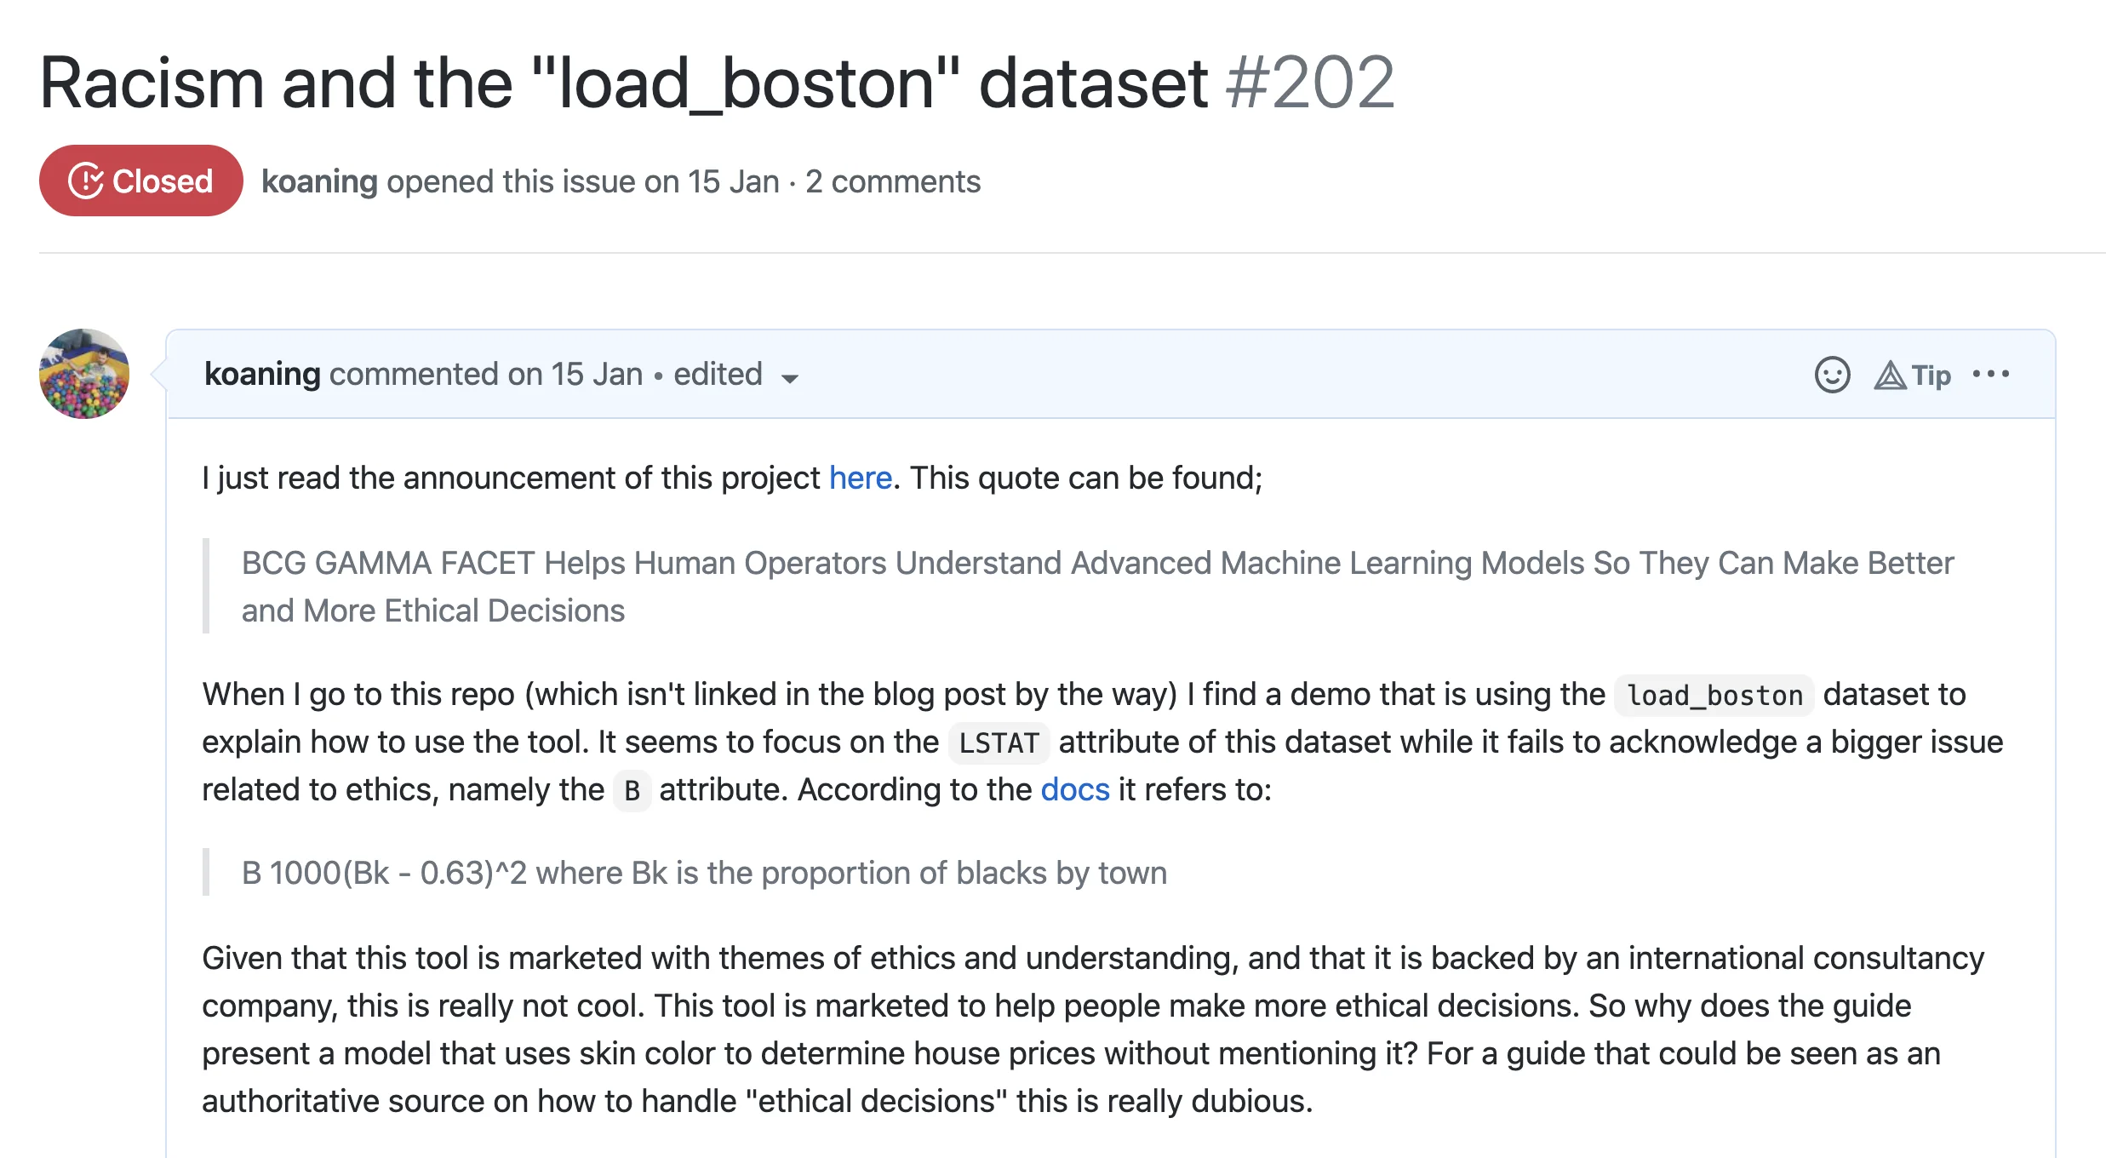Click the BCG GAMMA FACET blockquote text
This screenshot has width=2106, height=1158.
coord(1097,587)
